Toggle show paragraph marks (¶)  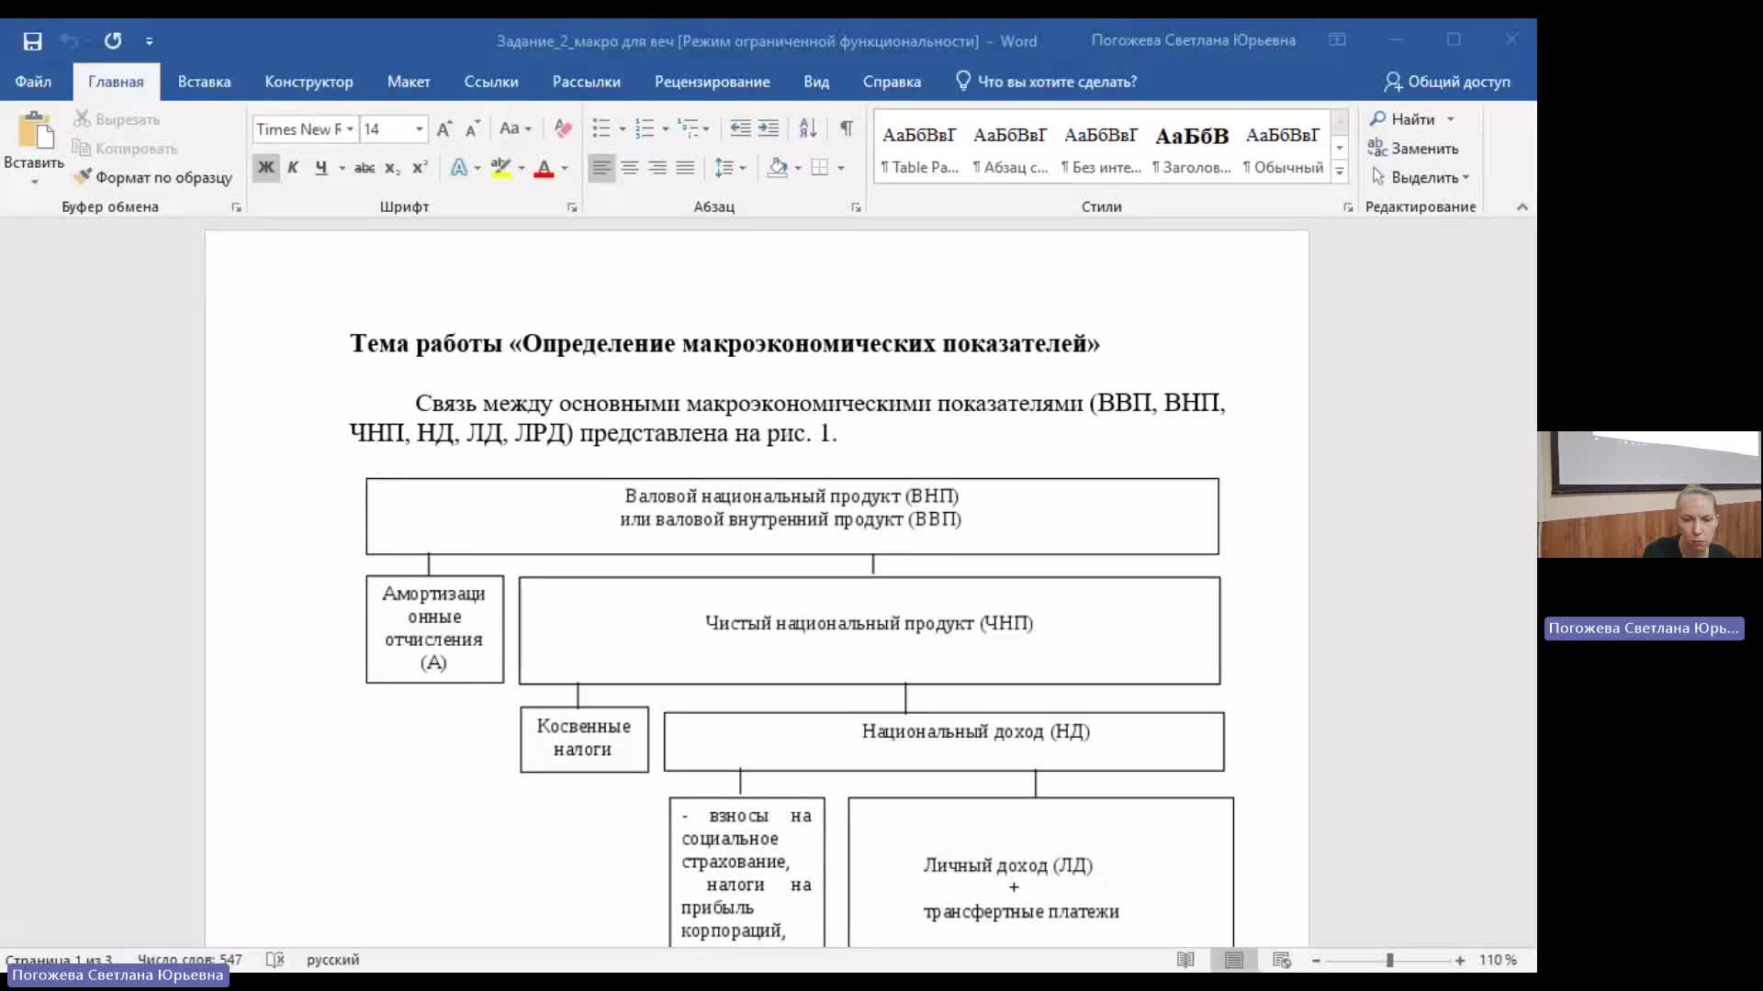click(847, 128)
